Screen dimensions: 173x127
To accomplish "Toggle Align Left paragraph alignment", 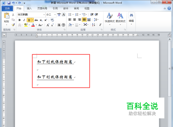I will click(70, 20).
